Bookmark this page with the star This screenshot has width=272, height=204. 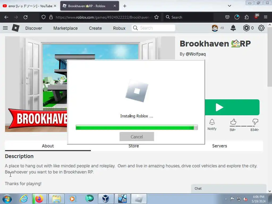[156, 17]
